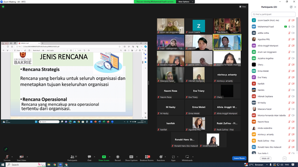
Task: Open File Explorer from taskbar
Action: pyautogui.click(x=49, y=165)
